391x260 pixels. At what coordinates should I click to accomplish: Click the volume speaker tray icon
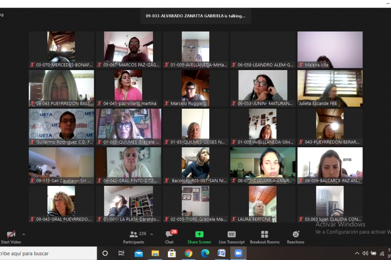pyautogui.click(x=365, y=253)
